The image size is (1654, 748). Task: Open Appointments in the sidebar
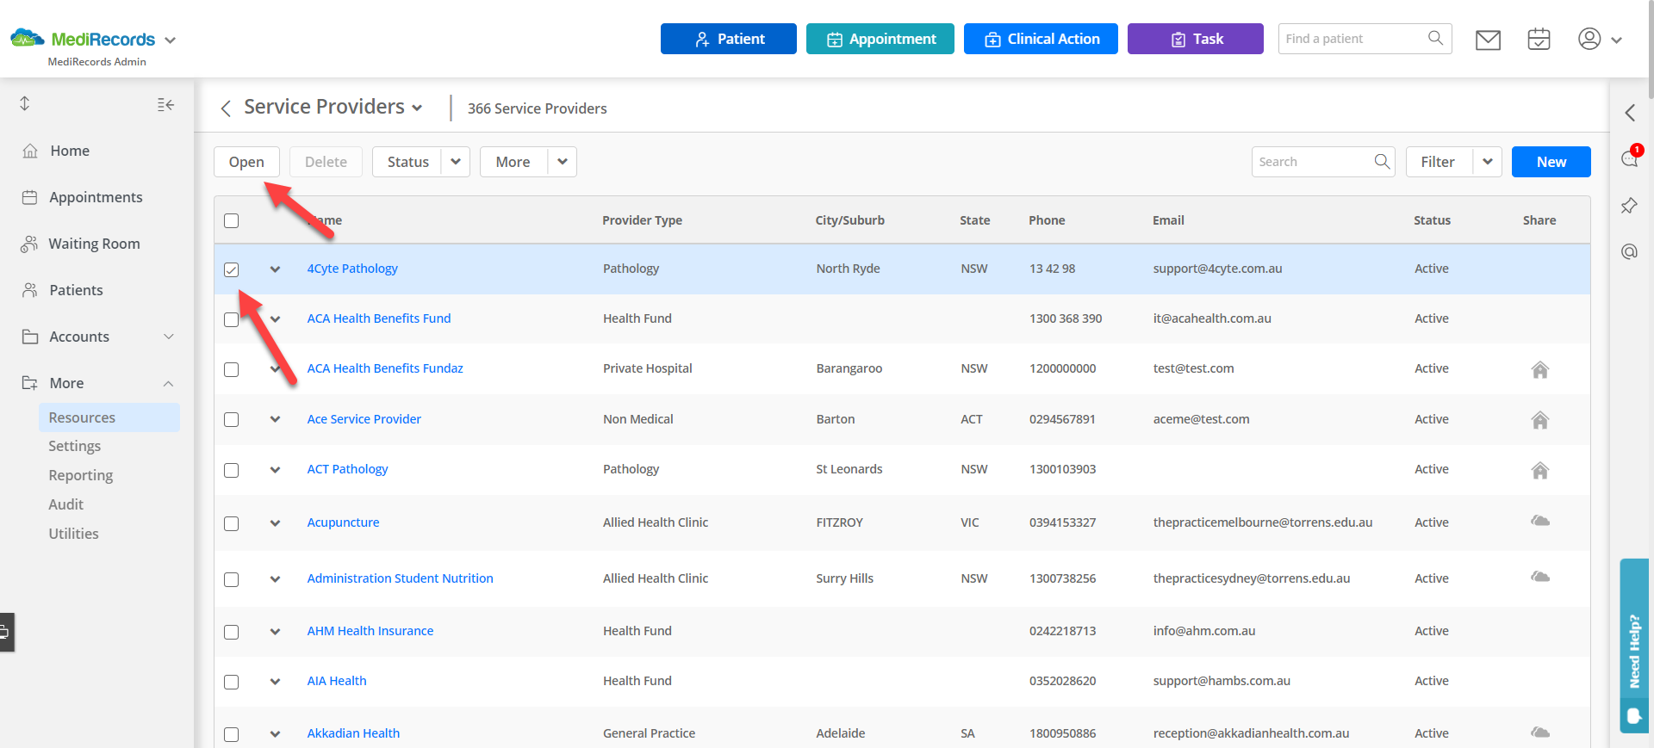click(96, 197)
